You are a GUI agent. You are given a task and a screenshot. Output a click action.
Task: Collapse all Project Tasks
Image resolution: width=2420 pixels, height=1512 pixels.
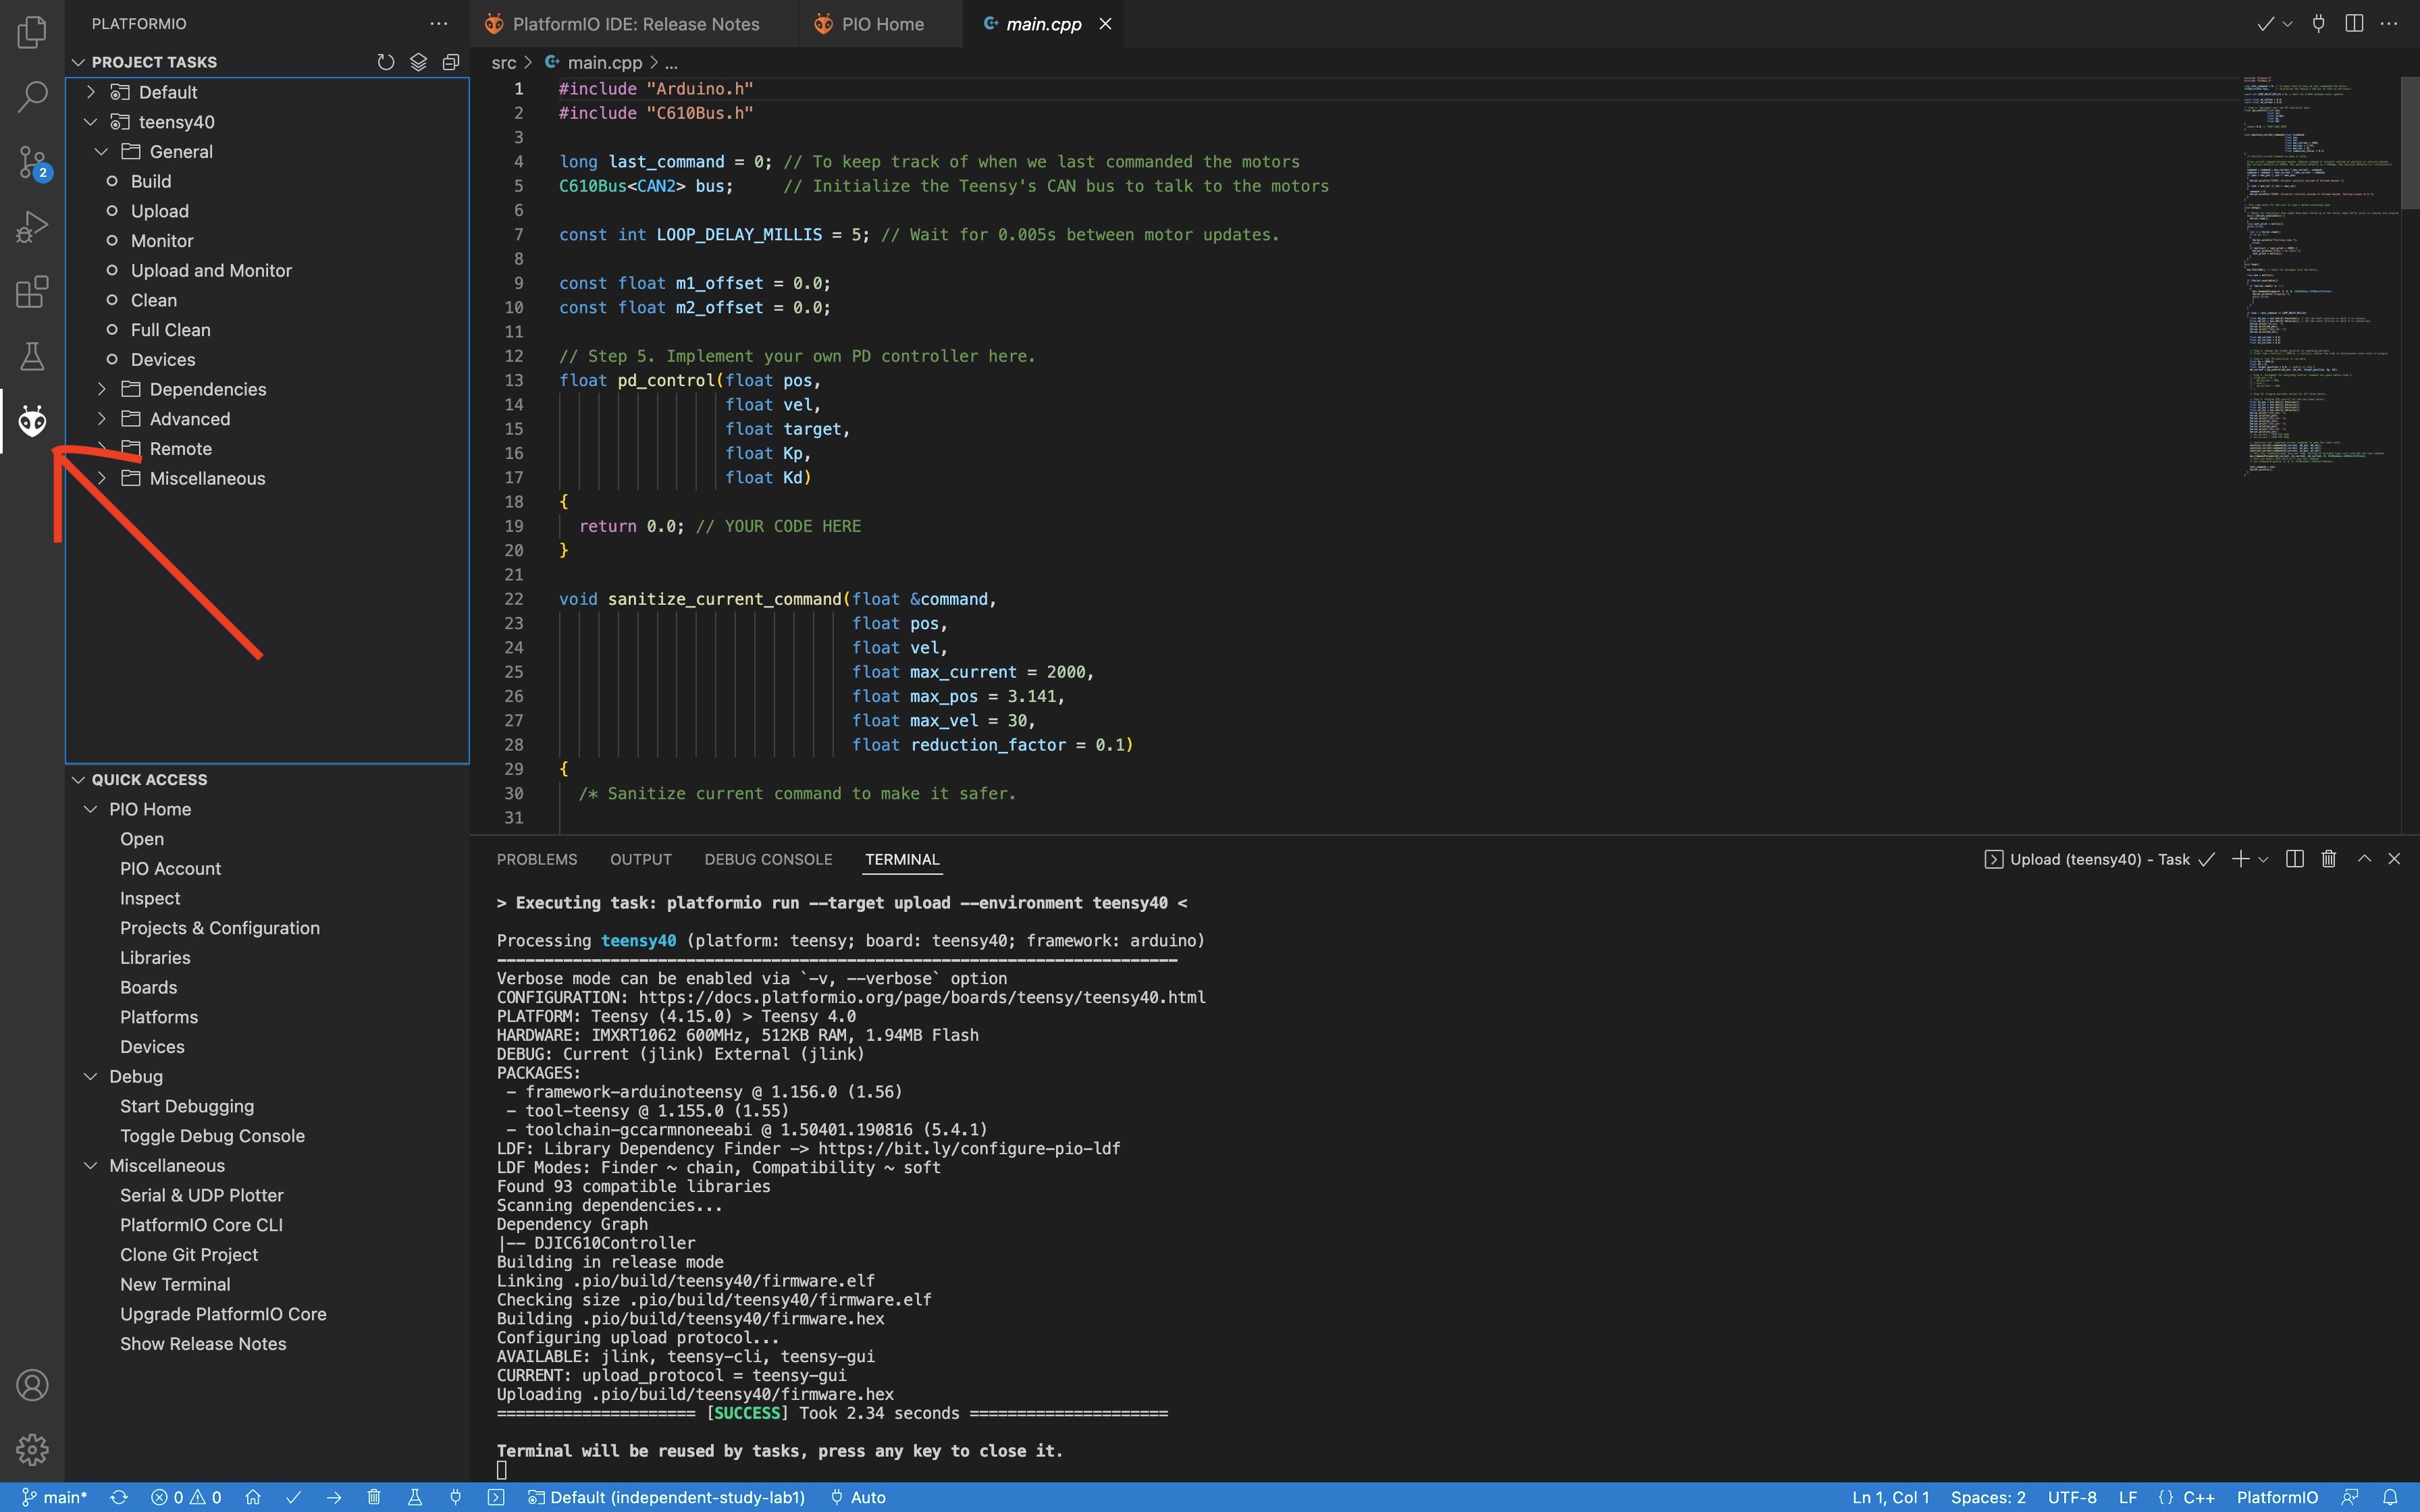coord(451,62)
